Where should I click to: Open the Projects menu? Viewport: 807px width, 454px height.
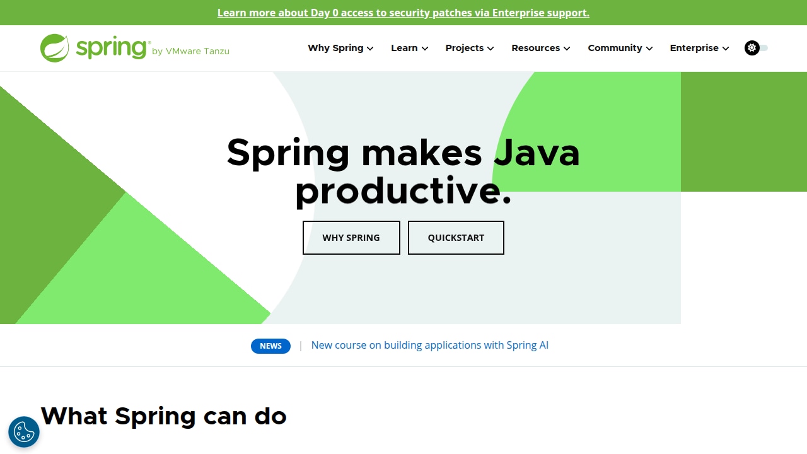coord(465,48)
